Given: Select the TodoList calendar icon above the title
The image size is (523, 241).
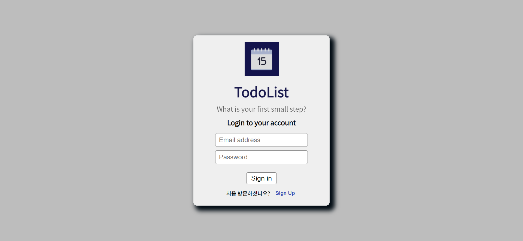Looking at the screenshot, I should [x=261, y=59].
